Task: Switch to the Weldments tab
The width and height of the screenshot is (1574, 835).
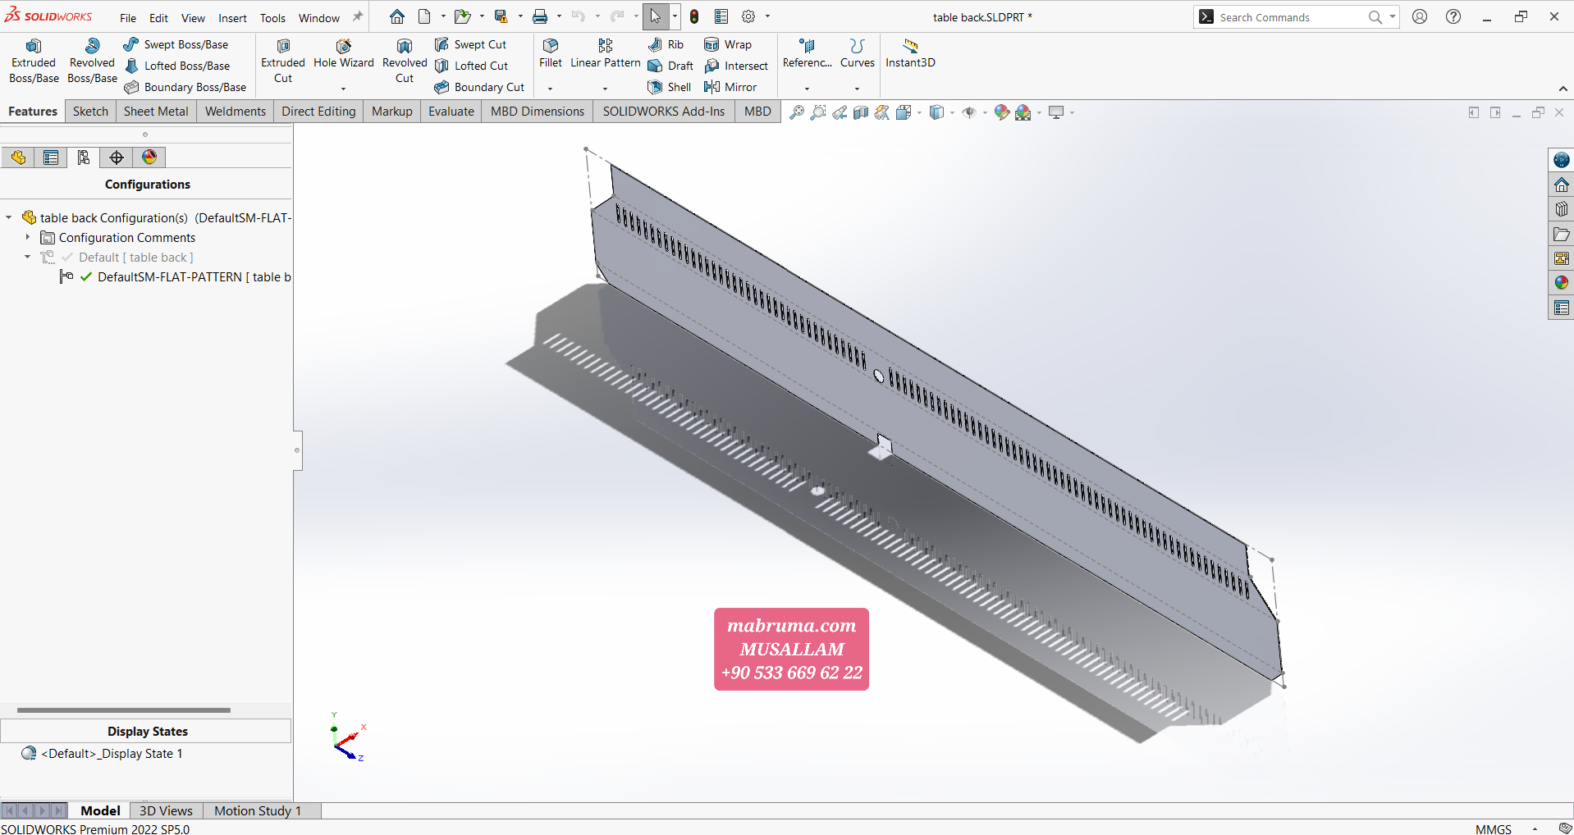Action: (236, 112)
